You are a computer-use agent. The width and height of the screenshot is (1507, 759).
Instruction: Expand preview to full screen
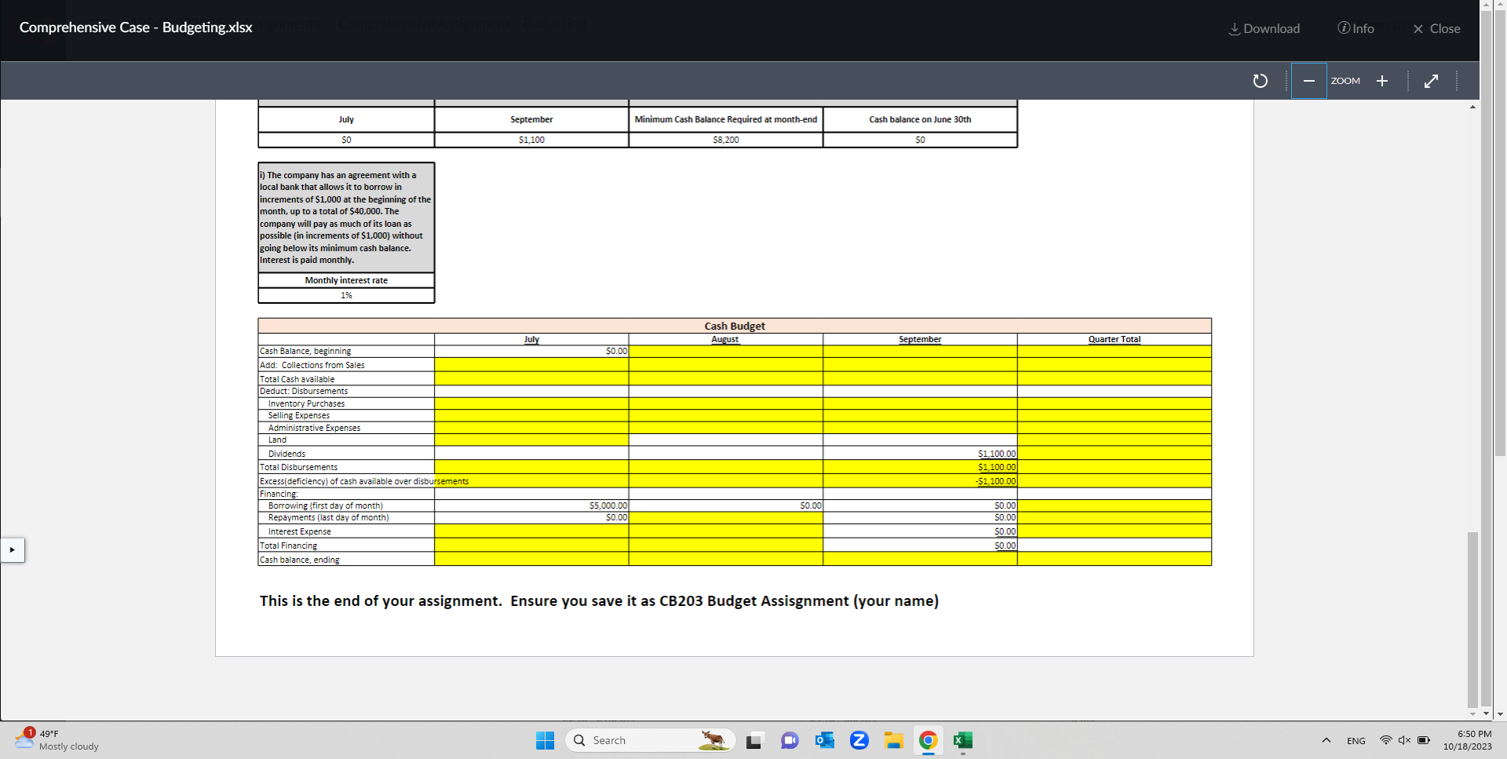[1431, 81]
